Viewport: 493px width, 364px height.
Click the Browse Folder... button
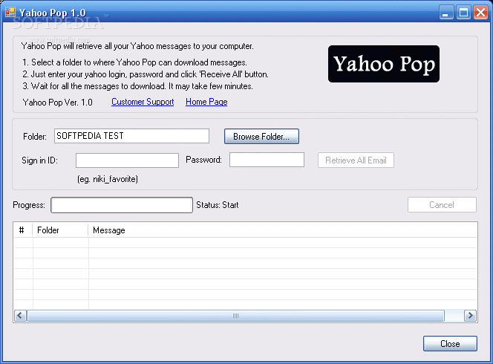(x=261, y=136)
